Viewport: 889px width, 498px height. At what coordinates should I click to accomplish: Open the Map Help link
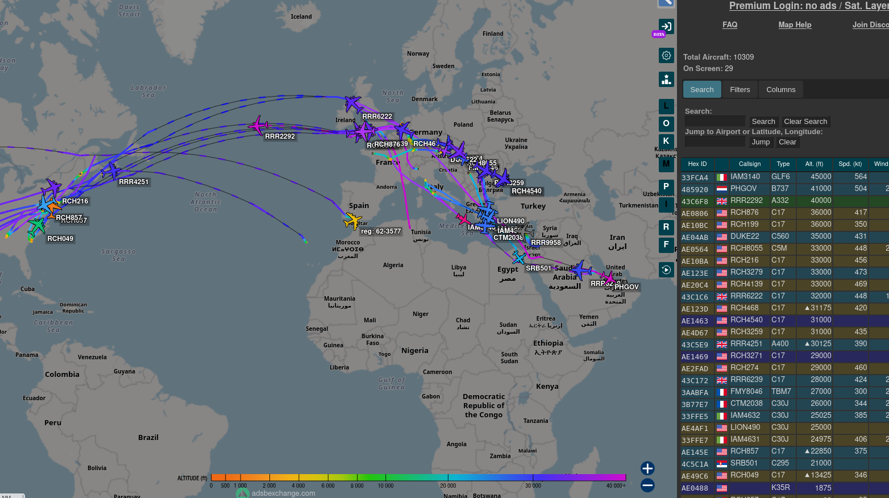pos(795,25)
